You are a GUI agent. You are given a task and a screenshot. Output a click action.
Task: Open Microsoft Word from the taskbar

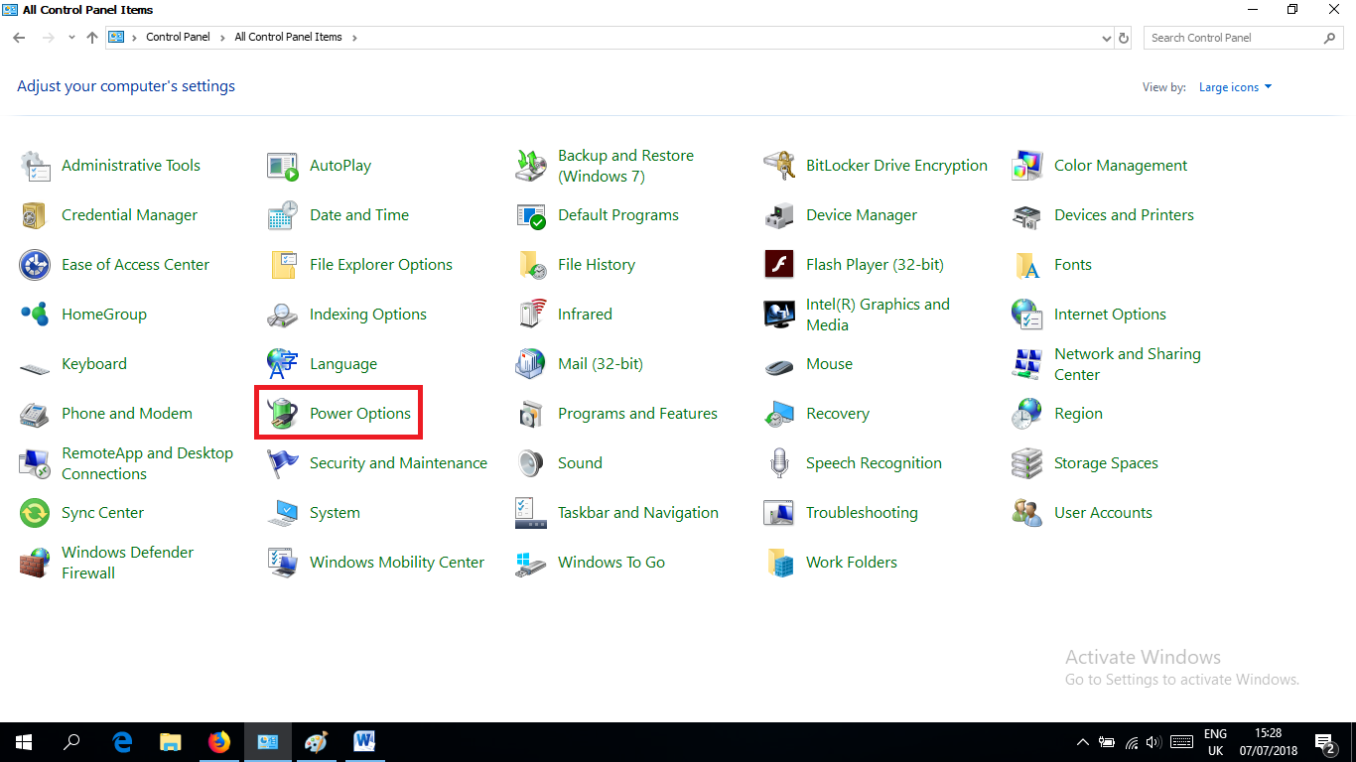pyautogui.click(x=363, y=742)
